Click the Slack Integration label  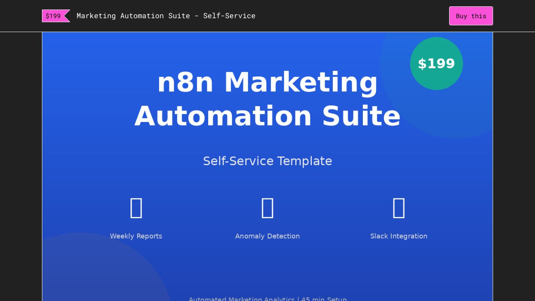pyautogui.click(x=399, y=236)
